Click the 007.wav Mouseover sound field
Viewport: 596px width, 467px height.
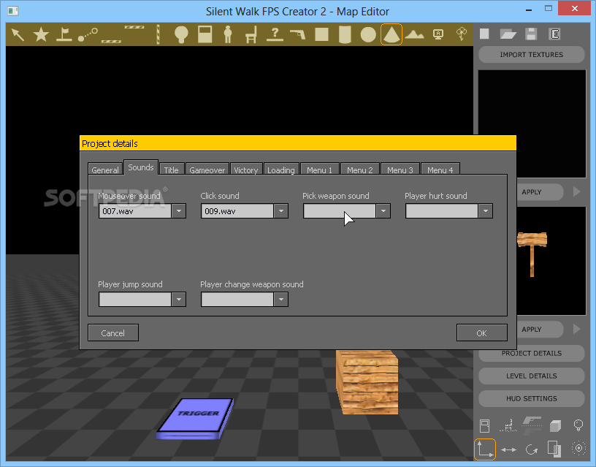click(135, 211)
